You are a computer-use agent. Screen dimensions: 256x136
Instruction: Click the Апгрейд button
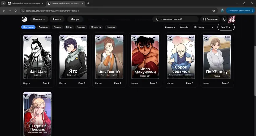pos(184,27)
